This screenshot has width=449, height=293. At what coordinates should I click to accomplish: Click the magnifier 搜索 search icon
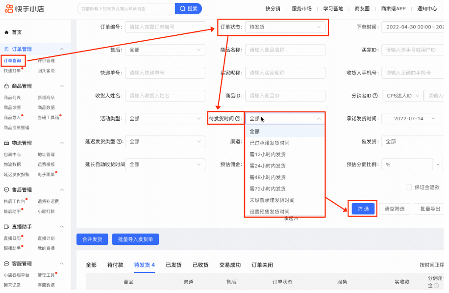click(x=182, y=8)
